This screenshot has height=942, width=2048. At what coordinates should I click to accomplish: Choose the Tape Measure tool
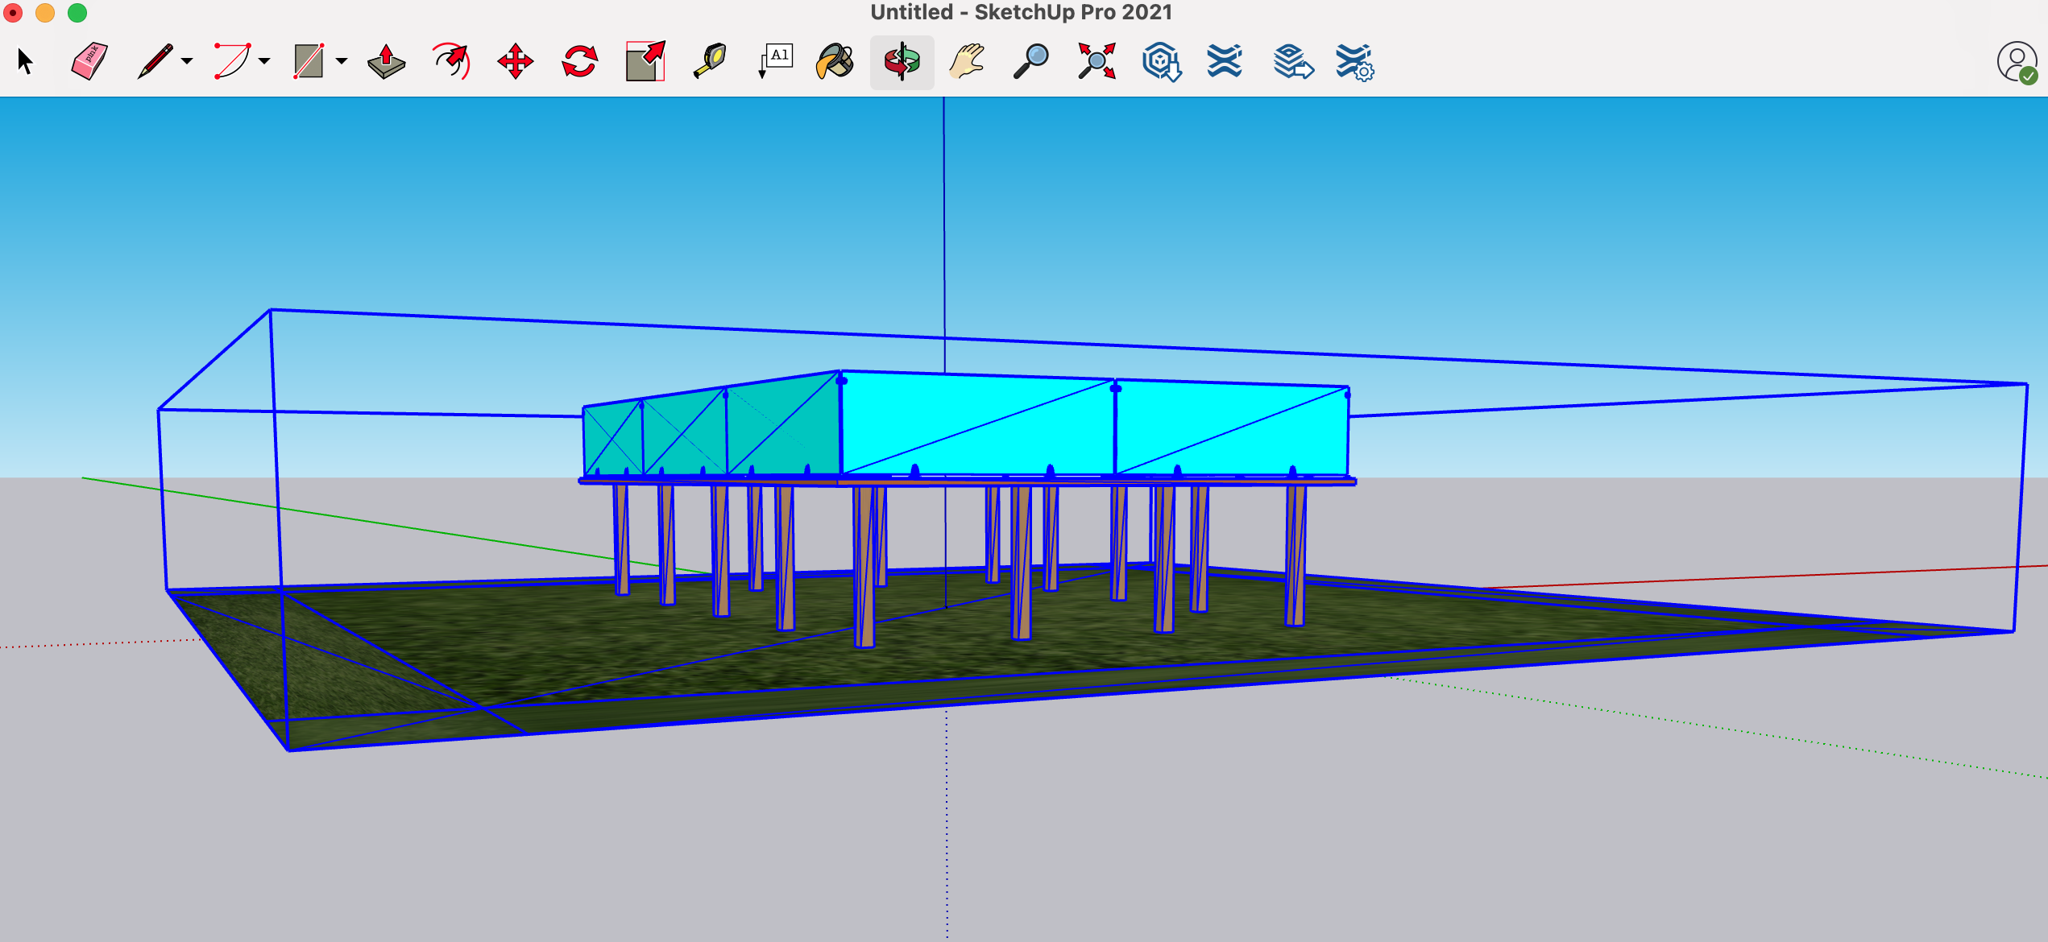pyautogui.click(x=710, y=61)
